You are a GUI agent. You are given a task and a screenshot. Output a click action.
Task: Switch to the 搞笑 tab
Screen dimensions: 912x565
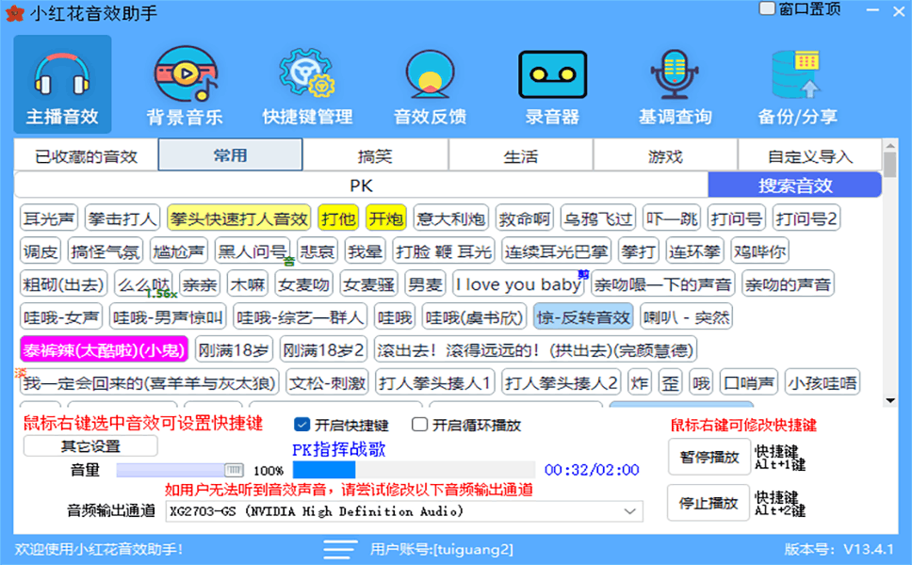pyautogui.click(x=375, y=156)
